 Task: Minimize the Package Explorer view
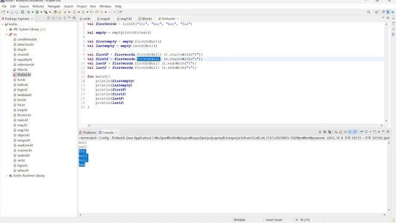coord(69,18)
